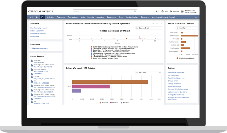Image resolution: width=227 pixels, height=133 pixels.
Task: Open the Bar Chart dropdown in YTD Rebates
Action: pyautogui.click(x=149, y=73)
